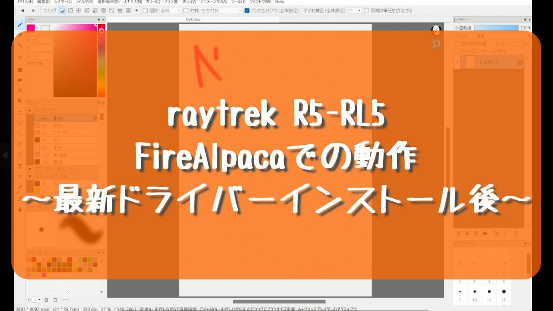This screenshot has width=553, height=311.
Task: Enable the concentric circle snap icon
Action: pyautogui.click(x=104, y=10)
